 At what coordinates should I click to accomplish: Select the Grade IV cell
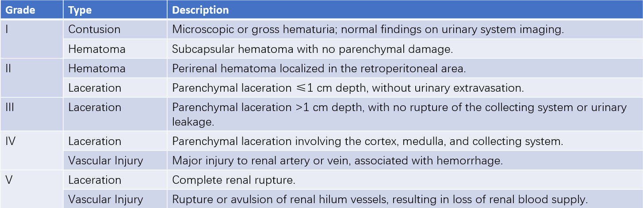pos(31,150)
